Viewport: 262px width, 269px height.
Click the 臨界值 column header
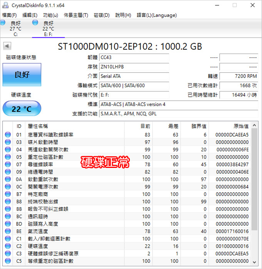195,126
